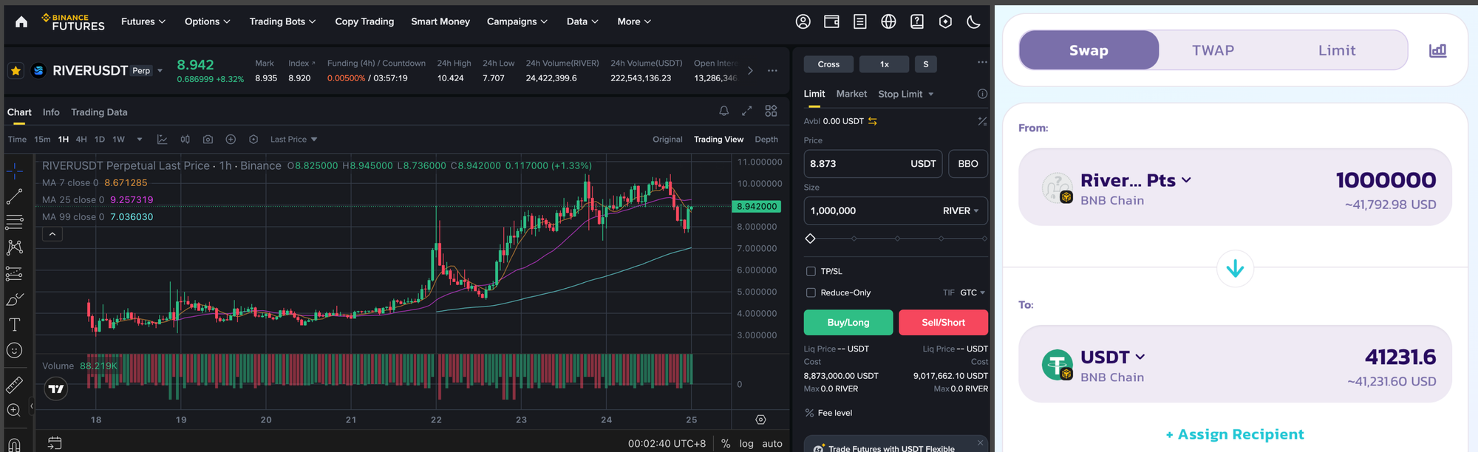Expand the Futures menu dropdown
The height and width of the screenshot is (452, 1478).
(x=143, y=22)
